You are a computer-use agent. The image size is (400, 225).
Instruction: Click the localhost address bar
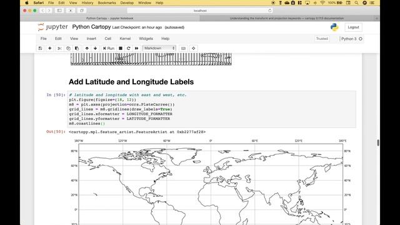click(x=200, y=11)
